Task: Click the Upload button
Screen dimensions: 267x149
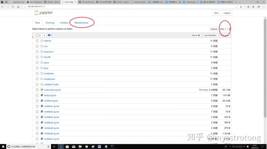Action: point(214,29)
